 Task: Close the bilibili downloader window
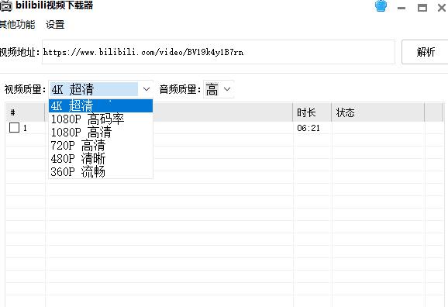(442, 8)
